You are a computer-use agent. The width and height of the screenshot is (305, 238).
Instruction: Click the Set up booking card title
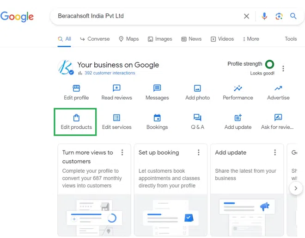[159, 152]
